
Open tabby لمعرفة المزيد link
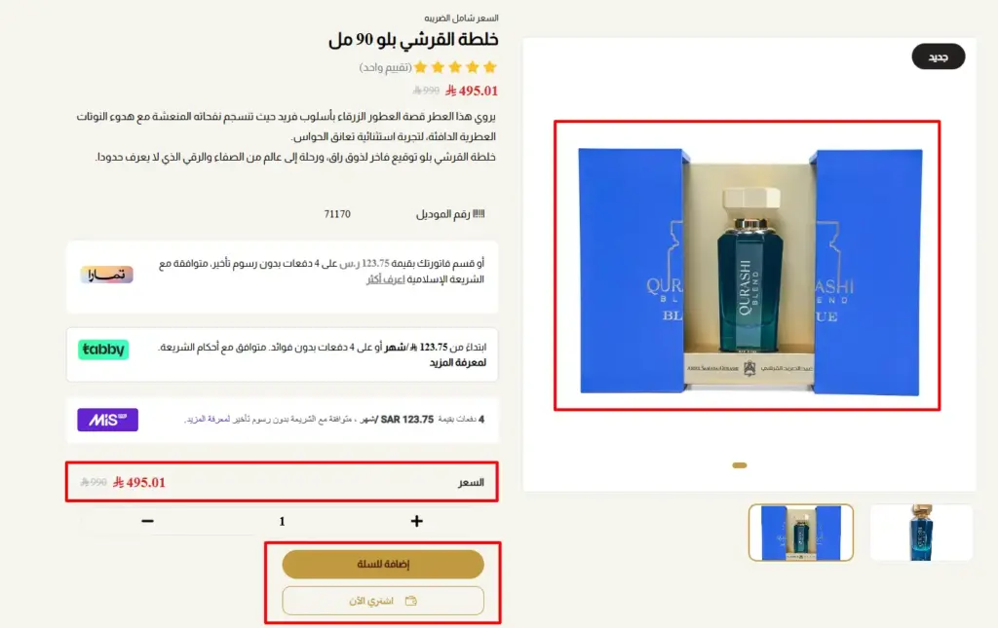[458, 362]
